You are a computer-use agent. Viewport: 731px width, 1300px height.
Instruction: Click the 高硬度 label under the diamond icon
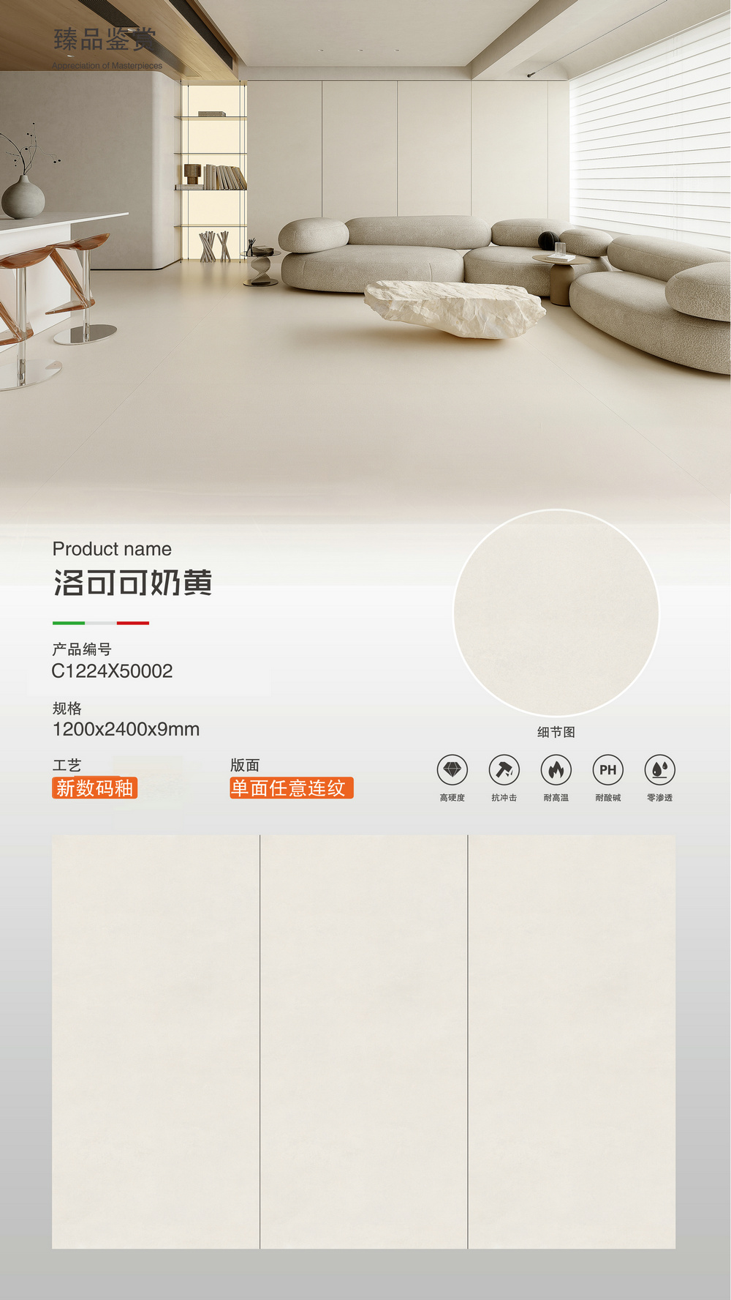click(x=452, y=798)
